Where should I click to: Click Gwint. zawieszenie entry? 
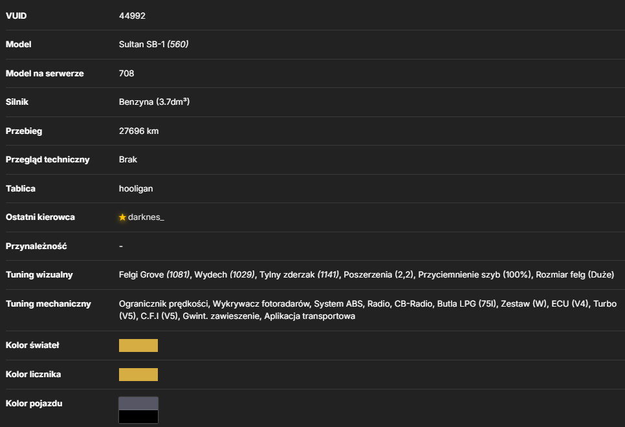221,316
